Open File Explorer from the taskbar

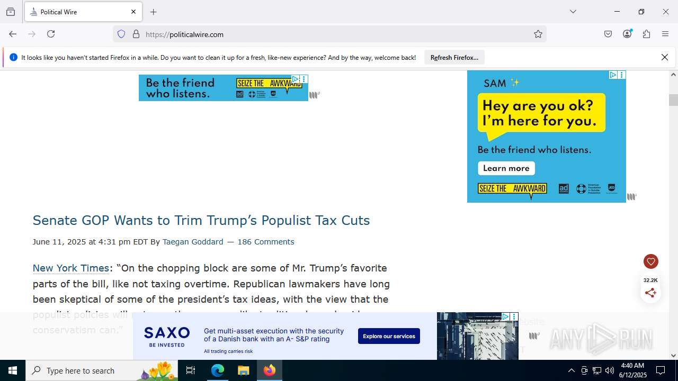click(x=243, y=370)
